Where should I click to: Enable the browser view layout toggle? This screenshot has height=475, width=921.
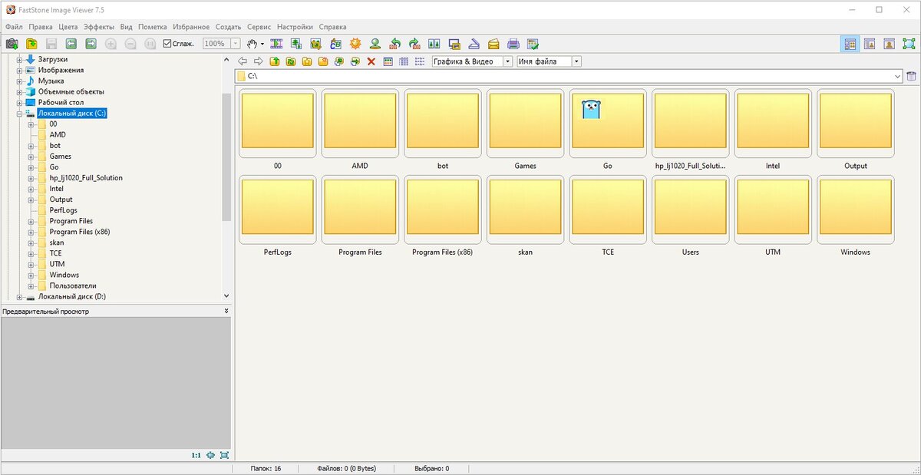[850, 44]
